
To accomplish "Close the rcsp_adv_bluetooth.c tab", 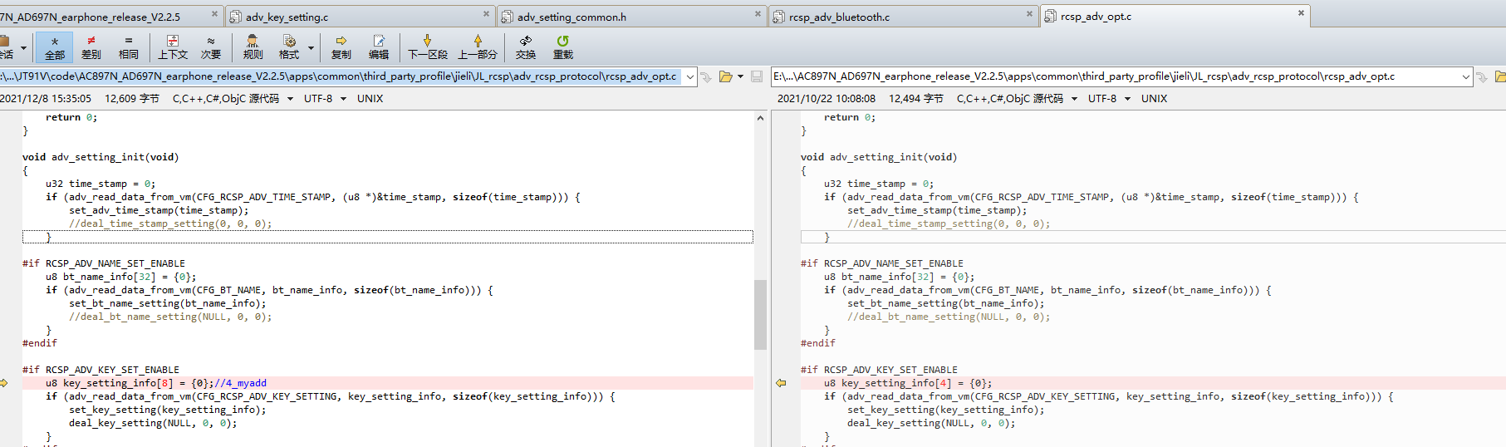I will (1029, 14).
